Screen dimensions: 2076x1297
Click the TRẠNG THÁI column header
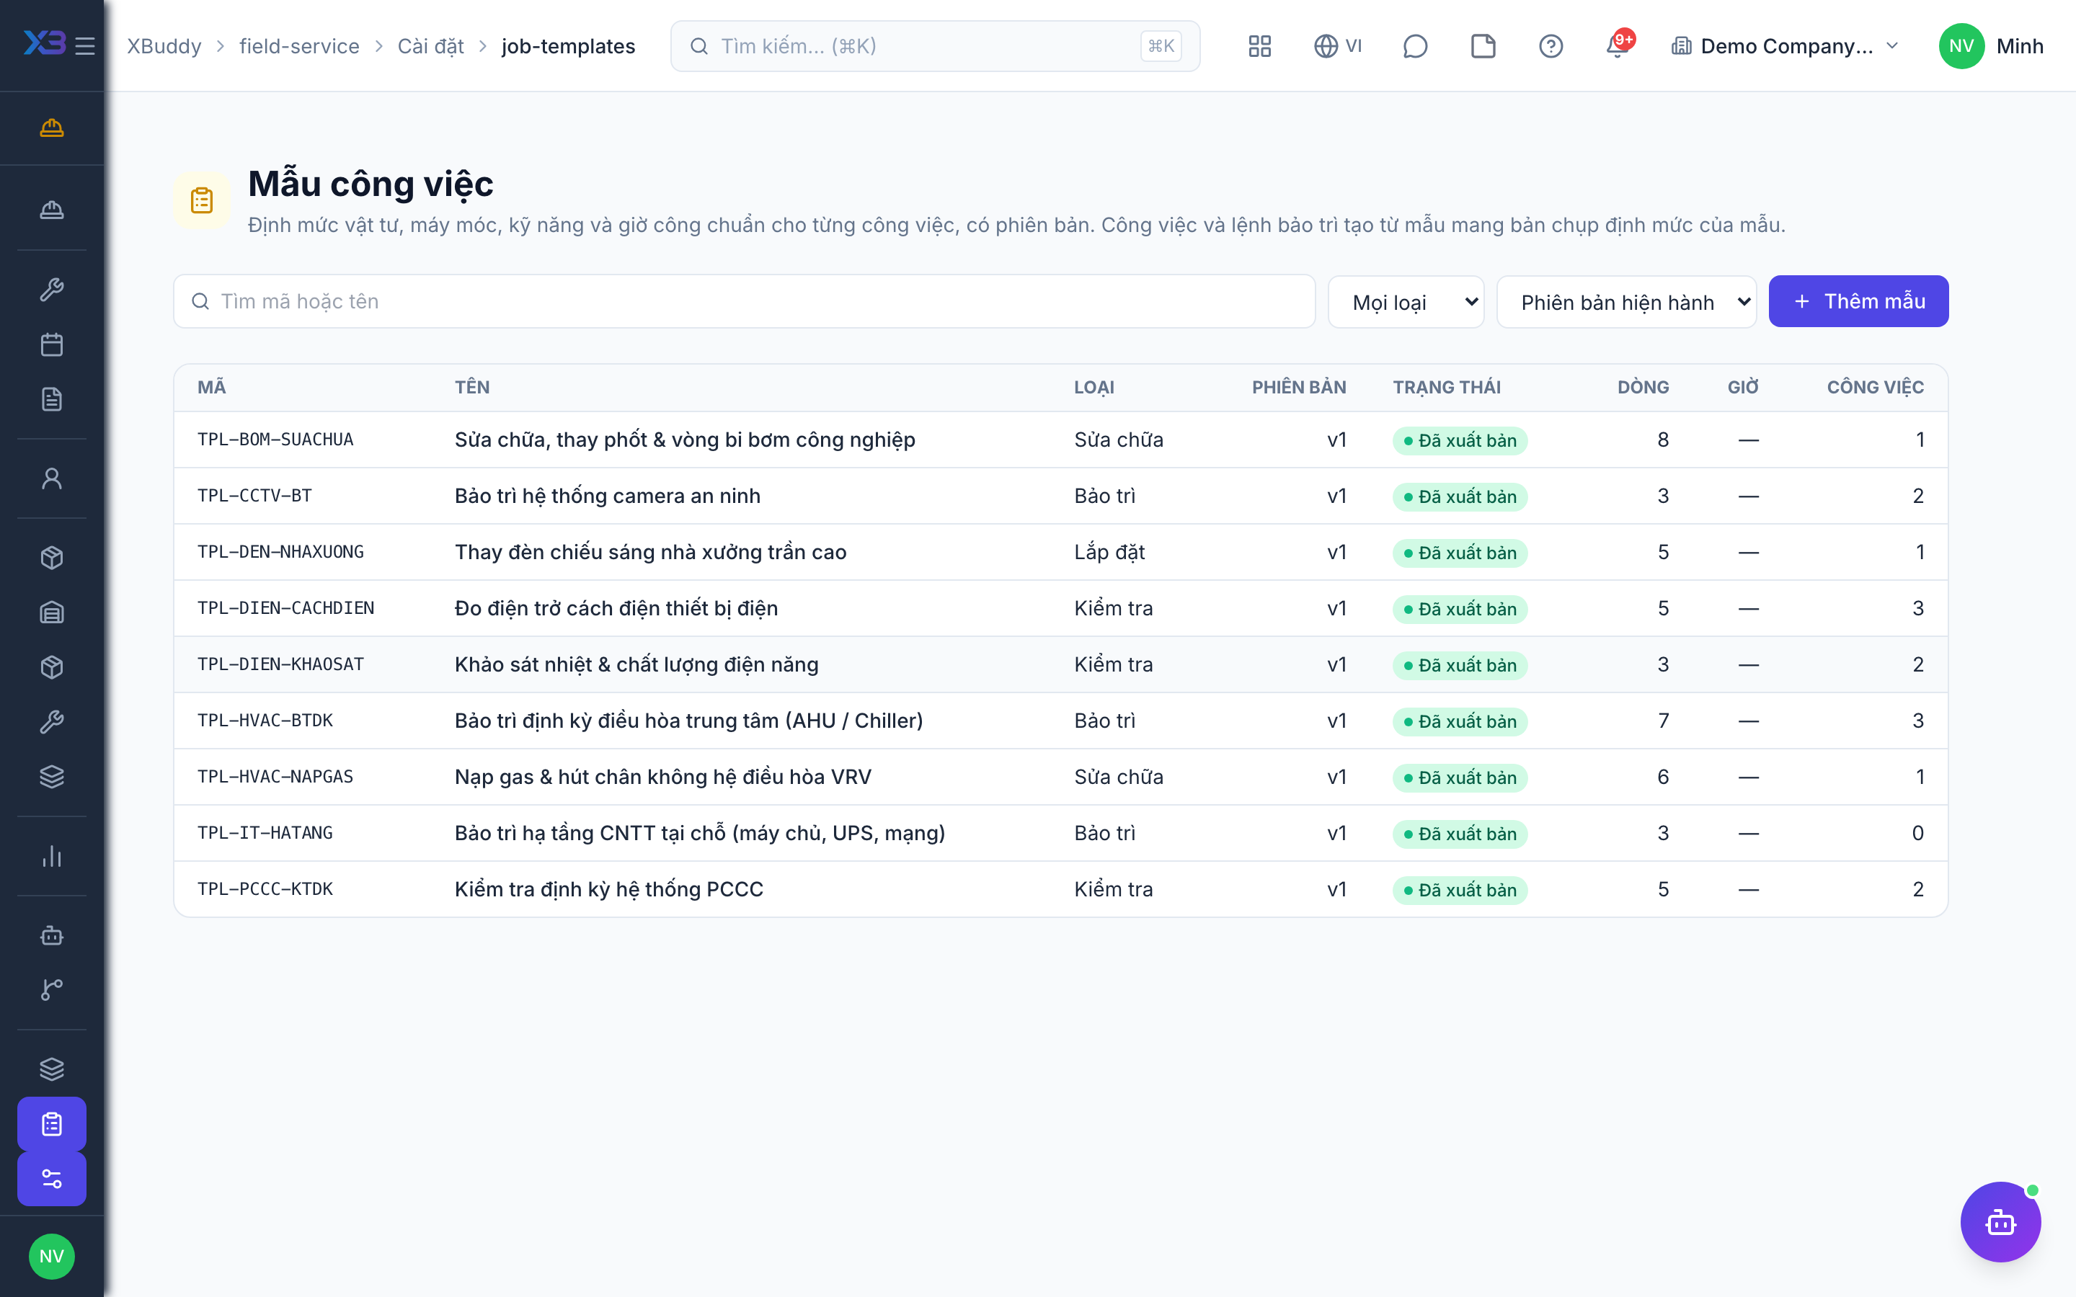[1446, 387]
